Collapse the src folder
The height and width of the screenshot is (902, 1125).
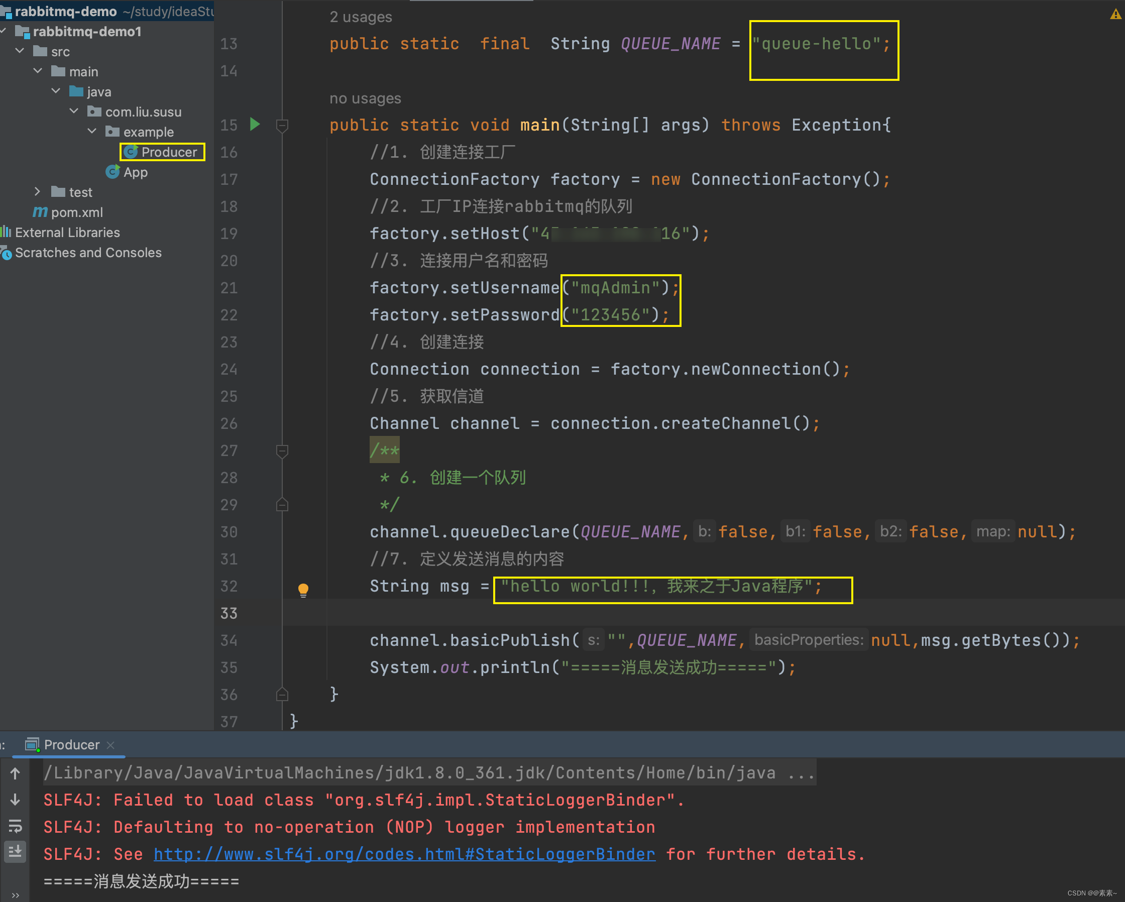click(x=20, y=51)
